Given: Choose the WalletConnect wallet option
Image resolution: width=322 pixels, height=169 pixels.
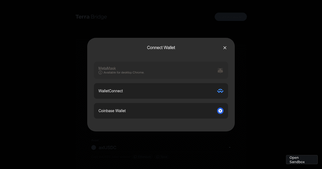Looking at the screenshot, I should (161, 91).
